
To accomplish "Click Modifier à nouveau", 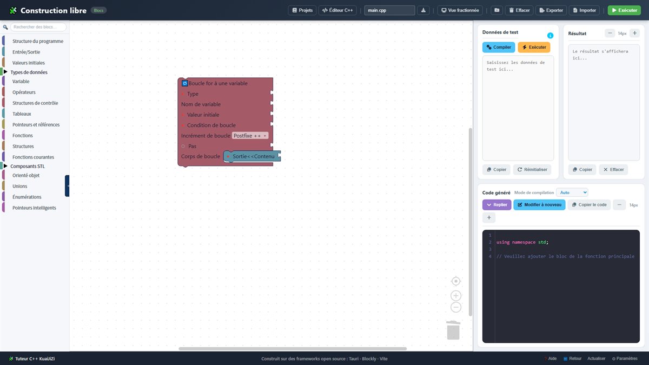I will [x=539, y=205].
